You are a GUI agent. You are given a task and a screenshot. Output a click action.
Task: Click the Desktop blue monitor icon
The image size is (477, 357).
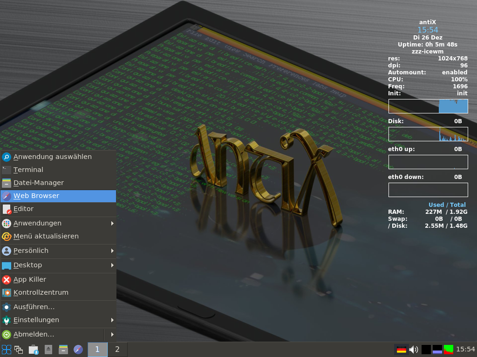7,265
